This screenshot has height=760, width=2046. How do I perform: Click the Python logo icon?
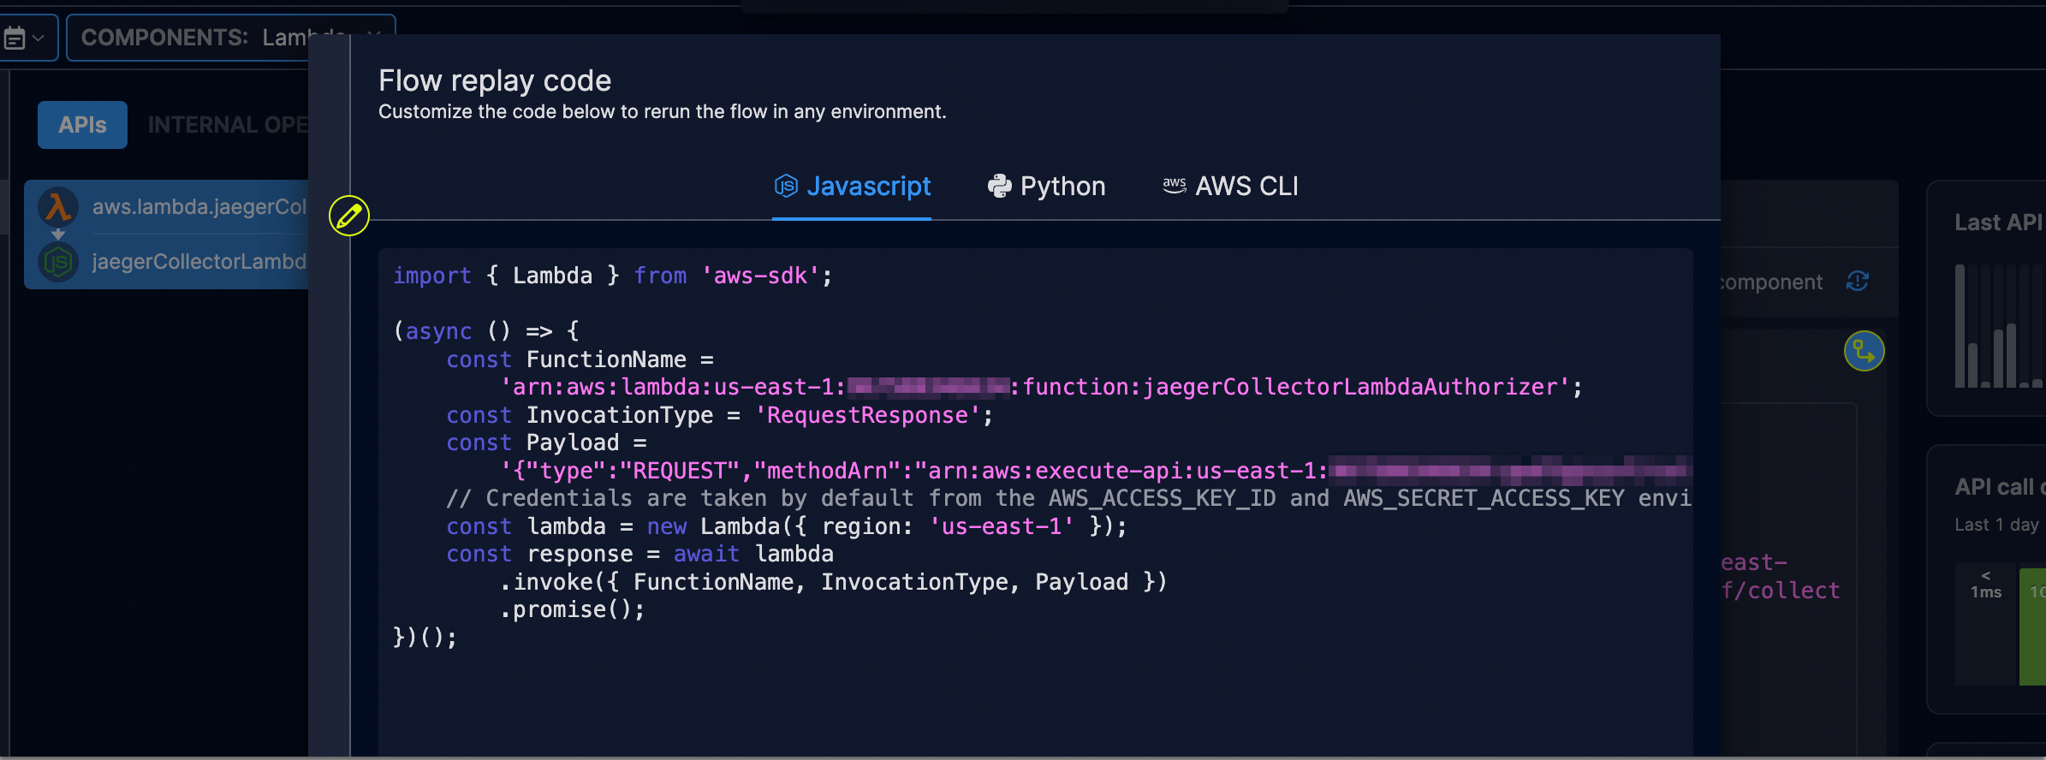point(999,186)
